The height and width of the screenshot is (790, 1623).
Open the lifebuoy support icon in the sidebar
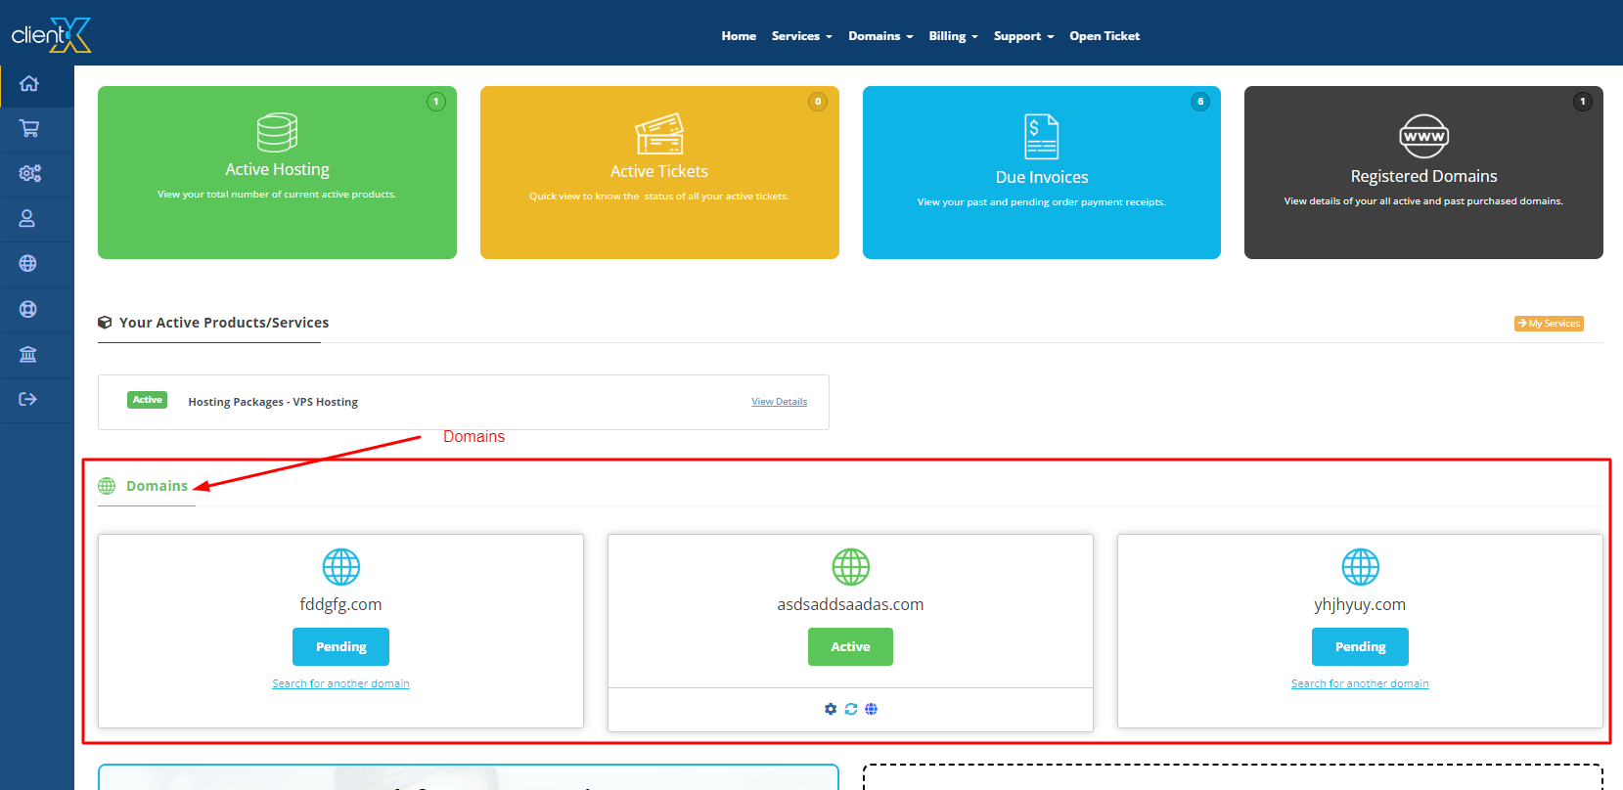(x=27, y=309)
